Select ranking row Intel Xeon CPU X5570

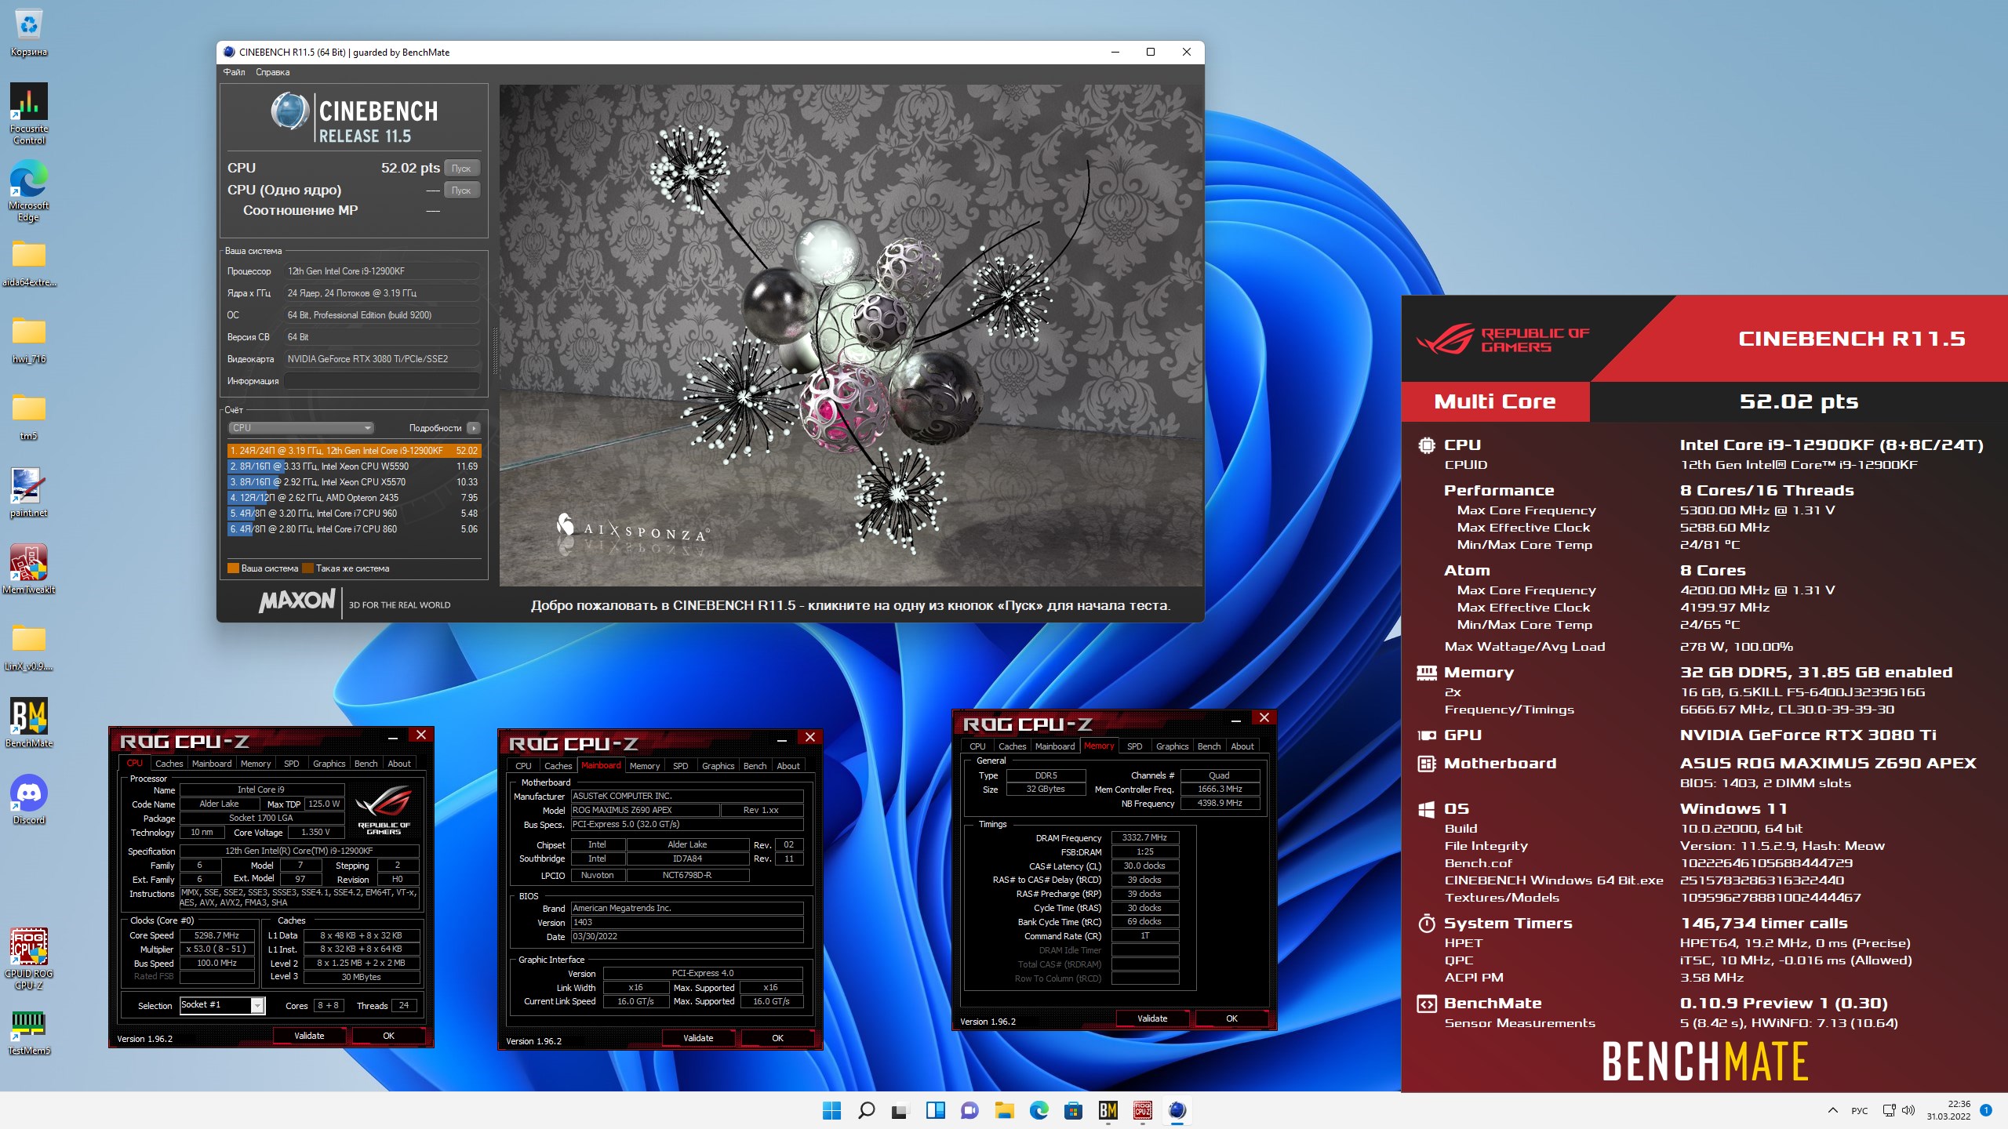pyautogui.click(x=354, y=482)
